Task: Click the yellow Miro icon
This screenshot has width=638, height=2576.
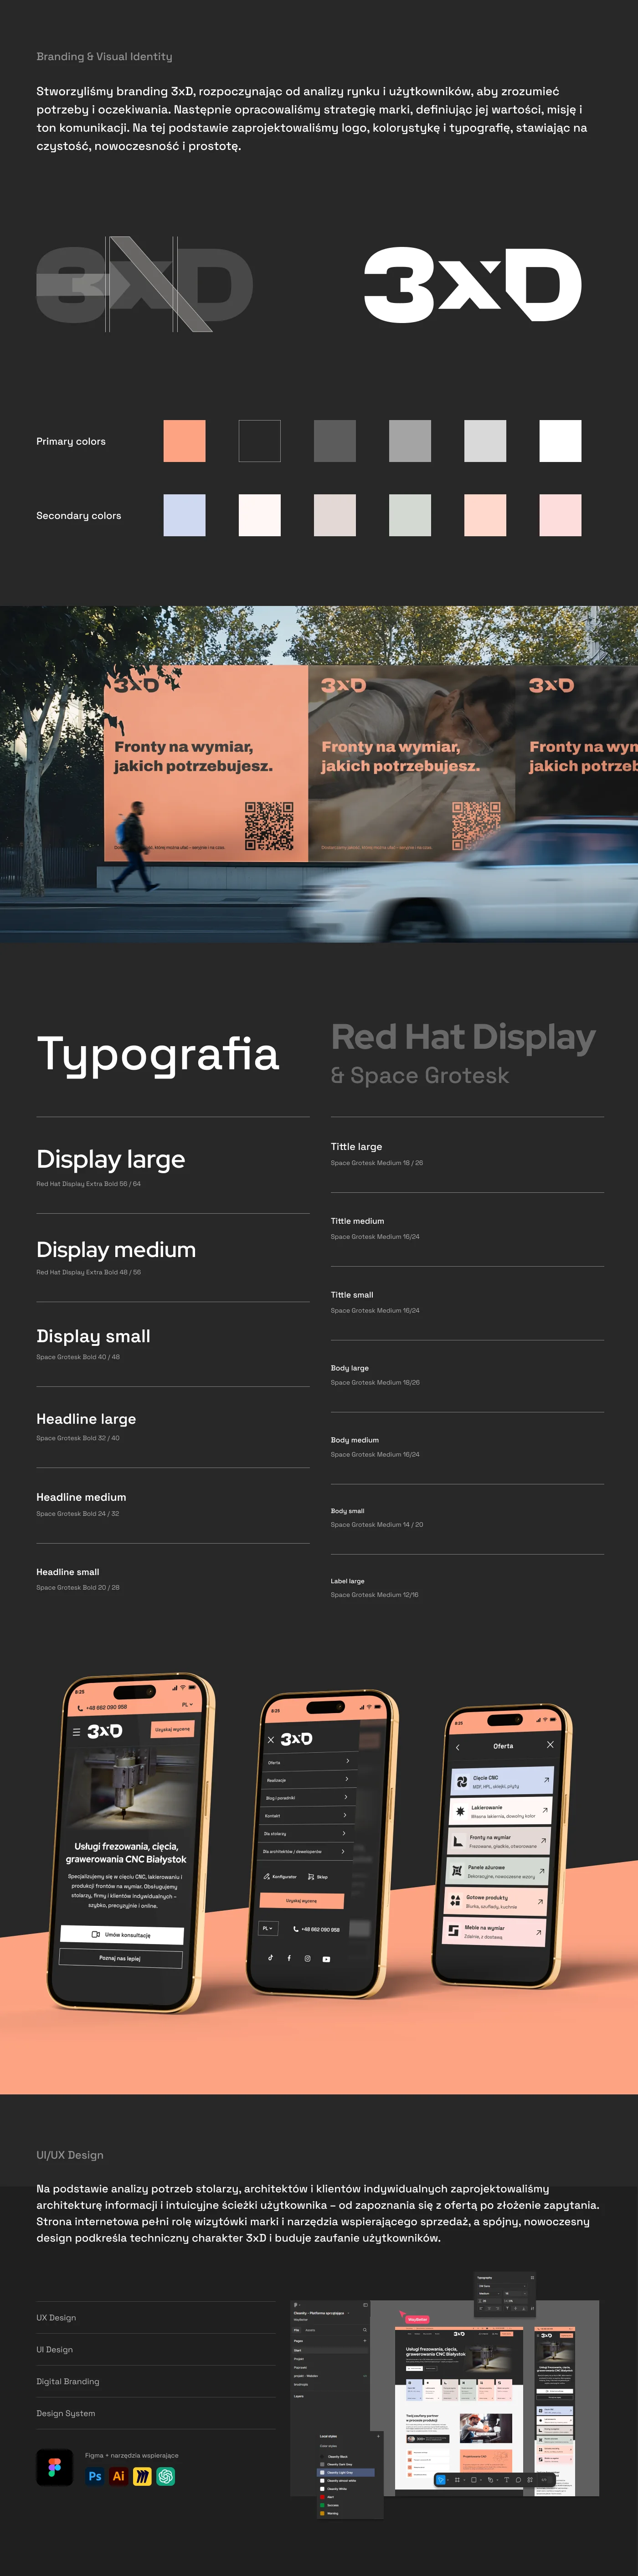Action: [142, 2476]
